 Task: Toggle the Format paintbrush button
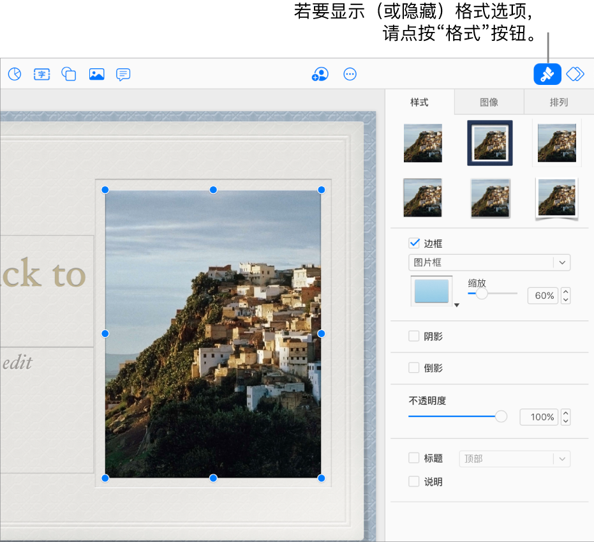coord(547,74)
